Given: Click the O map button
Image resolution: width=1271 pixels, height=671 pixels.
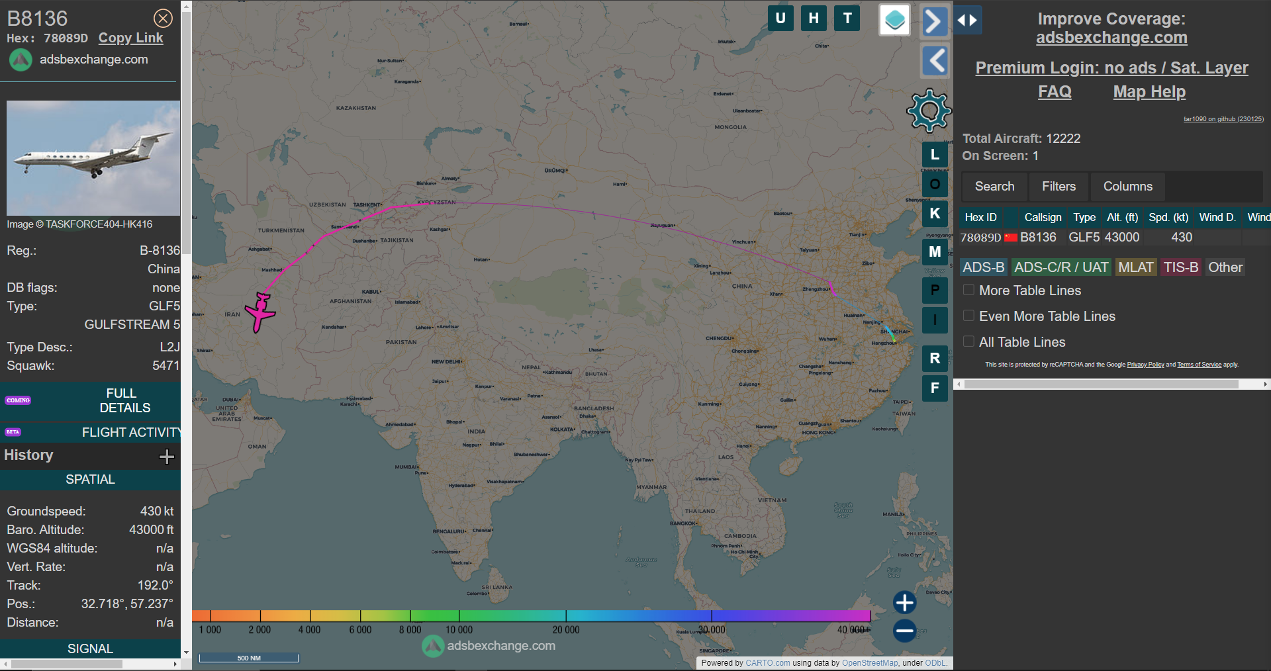Looking at the screenshot, I should pos(935,184).
